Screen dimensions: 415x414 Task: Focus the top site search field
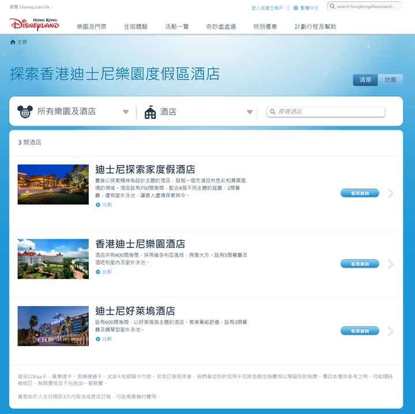(x=364, y=6)
